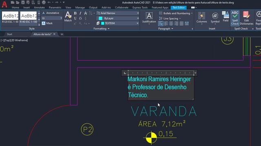Toggle Italic formatting
This screenshot has height=146, width=261.
[x=80, y=13]
